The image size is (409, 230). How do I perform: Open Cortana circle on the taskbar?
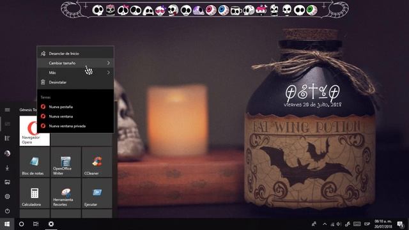[21, 224]
